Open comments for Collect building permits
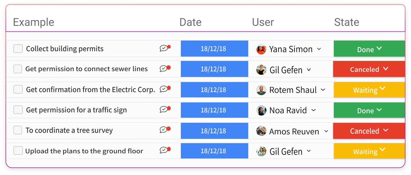 pos(165,48)
